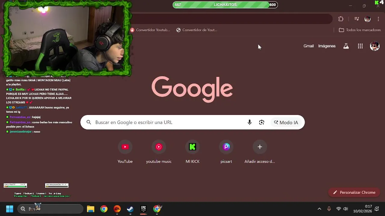Open Google account avatar on page
Viewport: 385px width, 216px height.
[375, 46]
